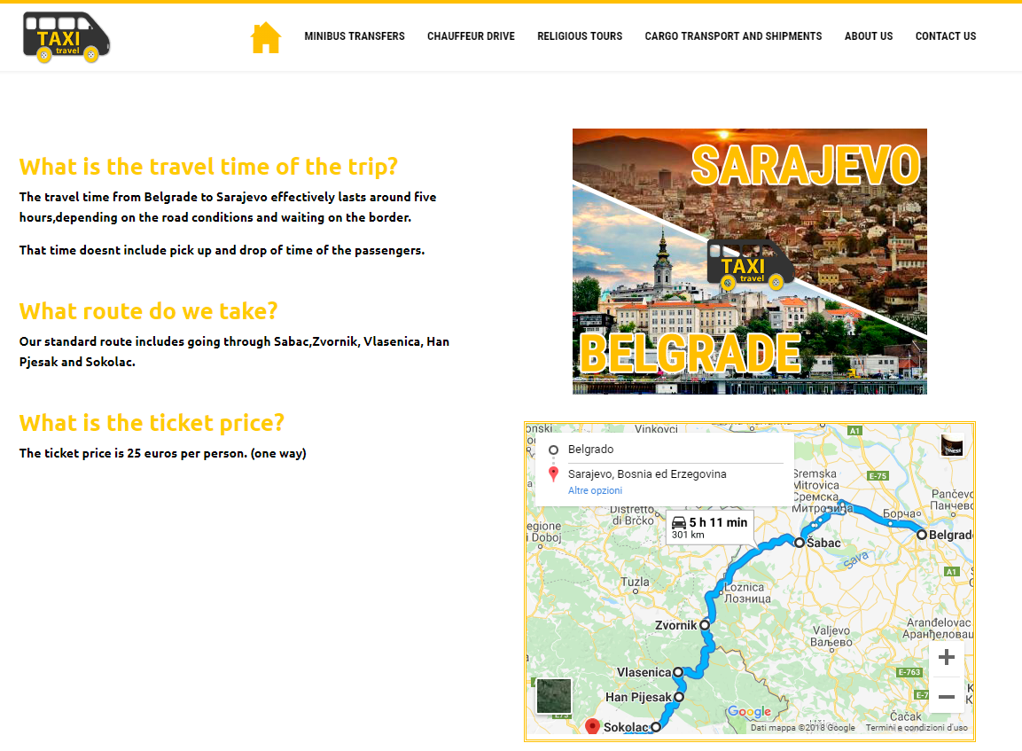
Task: Navigate to About Us
Action: click(x=868, y=36)
